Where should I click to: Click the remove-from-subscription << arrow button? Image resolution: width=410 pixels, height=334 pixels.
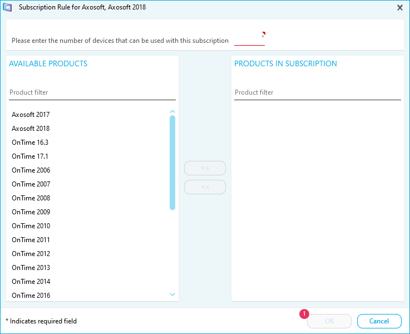point(205,187)
